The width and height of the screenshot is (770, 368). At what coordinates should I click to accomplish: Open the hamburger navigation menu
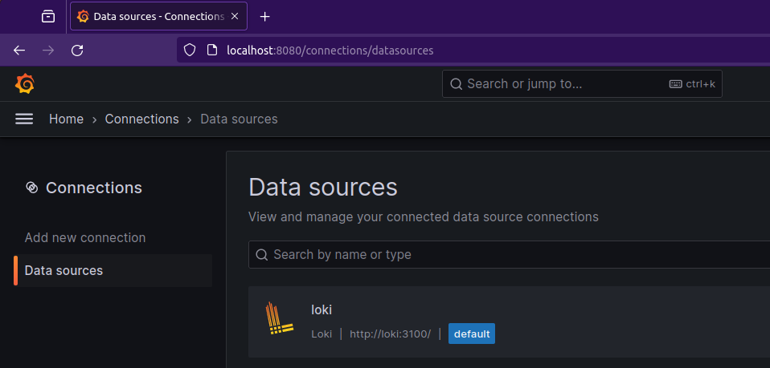click(x=24, y=119)
